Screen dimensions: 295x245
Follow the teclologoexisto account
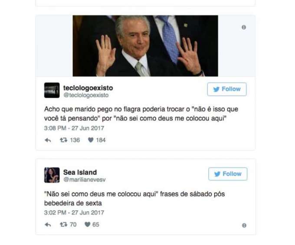click(x=227, y=89)
